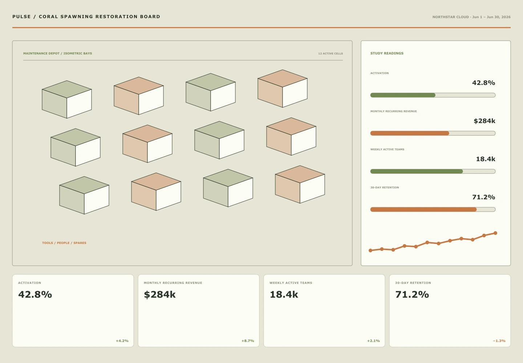
Task: Click the $284k value in Study Readings panel
Action: [485, 121]
